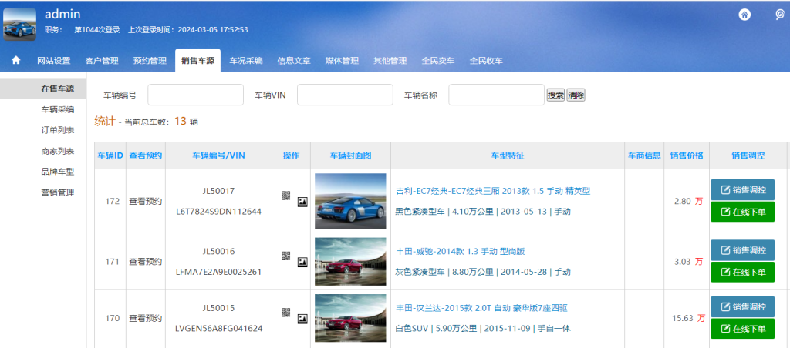Screen dimensions: 790x348
Task: Click the 车辆编号/VIN column header
Action: click(218, 156)
